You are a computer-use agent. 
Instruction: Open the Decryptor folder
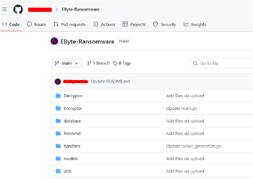(x=73, y=96)
